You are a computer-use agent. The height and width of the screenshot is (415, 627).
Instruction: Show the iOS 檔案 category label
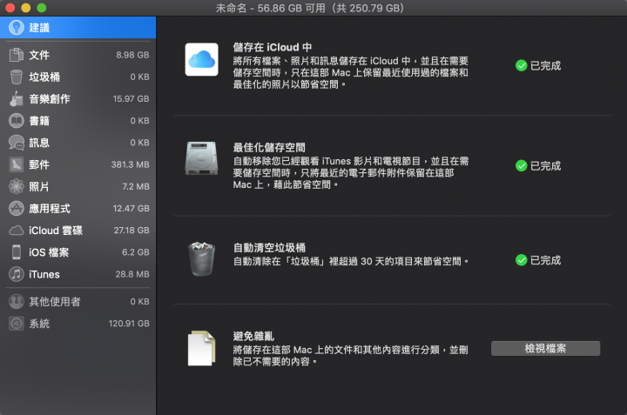point(49,252)
